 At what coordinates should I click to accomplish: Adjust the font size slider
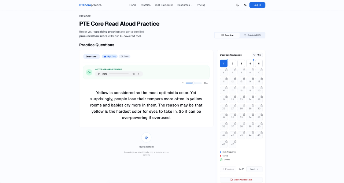pos(193,83)
